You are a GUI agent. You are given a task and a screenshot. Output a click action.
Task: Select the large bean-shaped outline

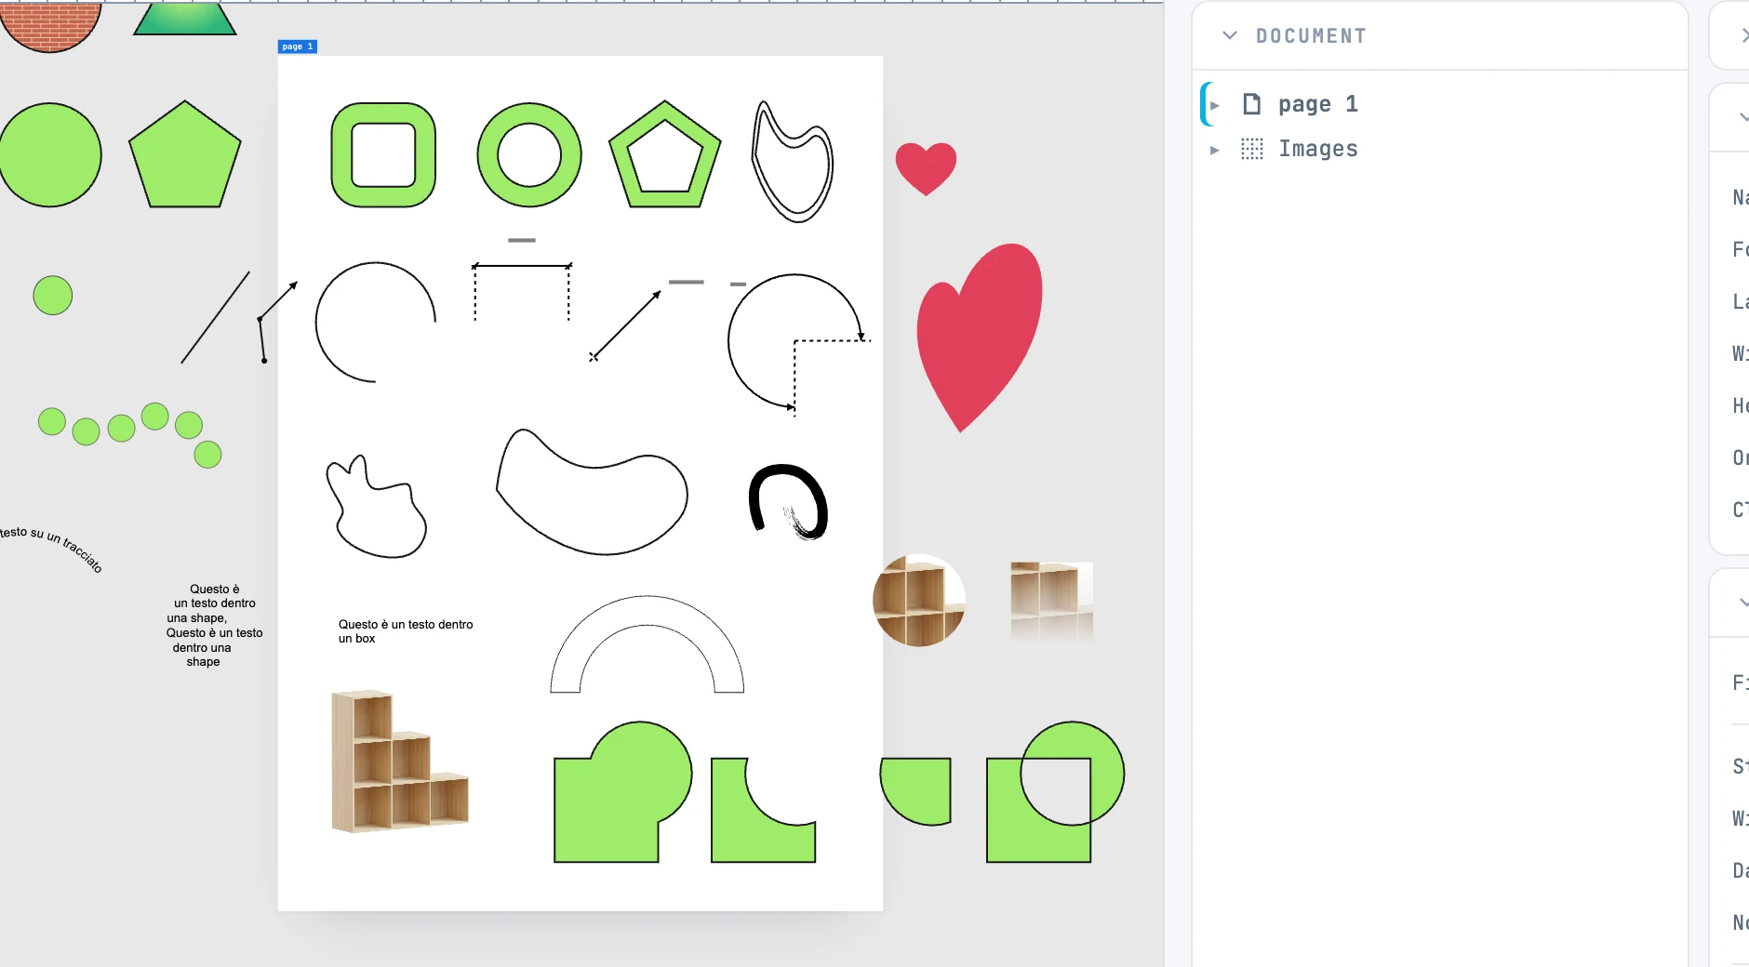(x=592, y=492)
